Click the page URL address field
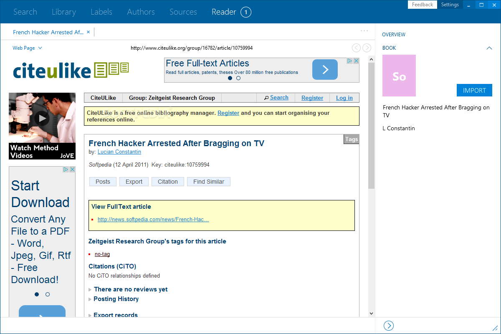 tap(192, 48)
